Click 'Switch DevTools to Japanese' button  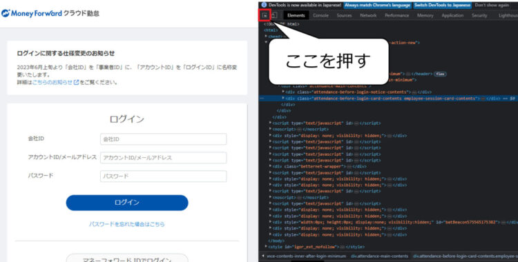tap(442, 6)
